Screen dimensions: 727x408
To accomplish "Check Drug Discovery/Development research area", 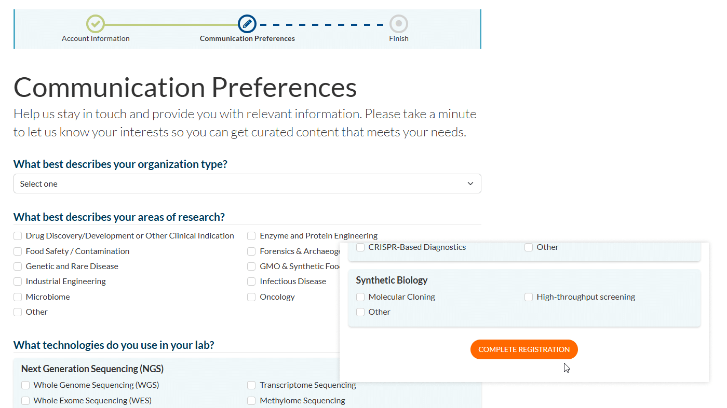I will [x=18, y=236].
